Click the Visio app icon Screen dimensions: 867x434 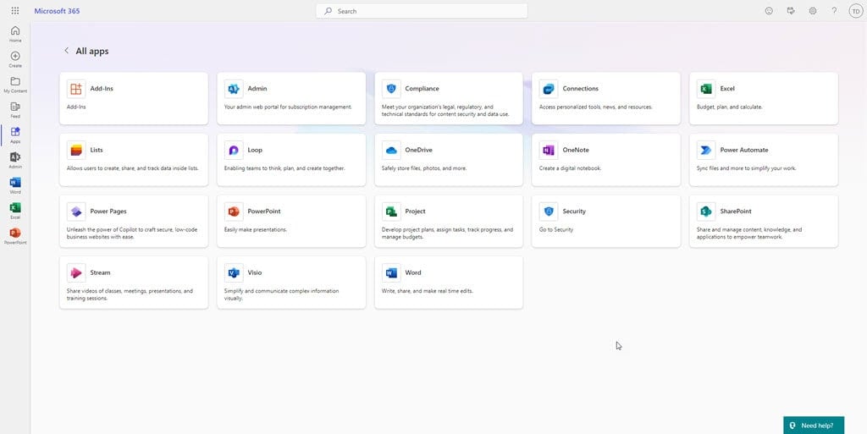coord(234,272)
